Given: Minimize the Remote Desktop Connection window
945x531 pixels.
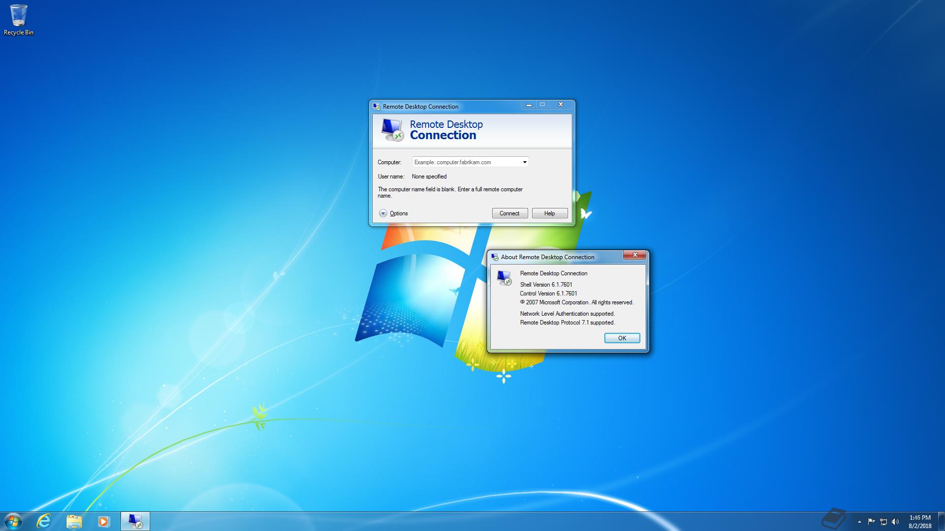Looking at the screenshot, I should [x=529, y=105].
